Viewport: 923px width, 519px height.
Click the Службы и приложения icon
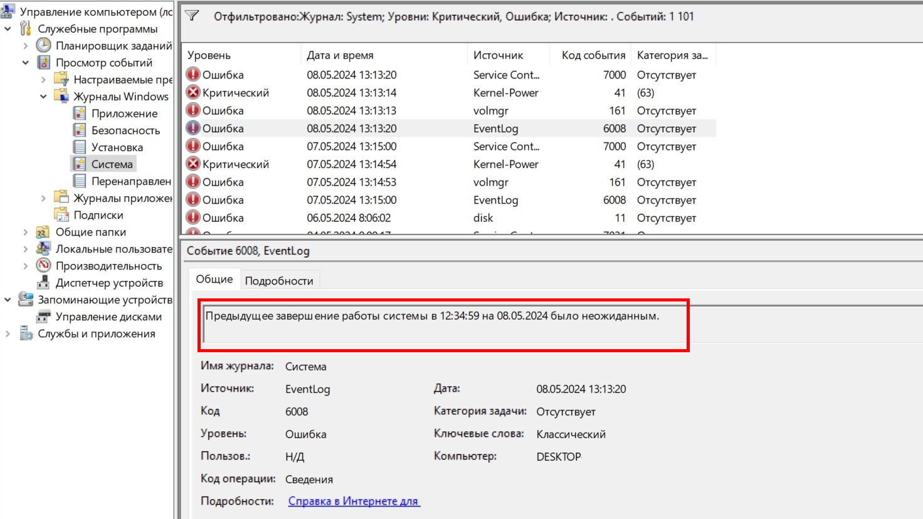coord(26,333)
